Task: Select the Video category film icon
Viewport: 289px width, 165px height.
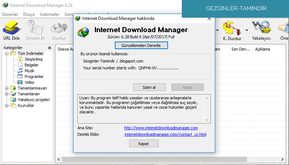Action: 20,82
